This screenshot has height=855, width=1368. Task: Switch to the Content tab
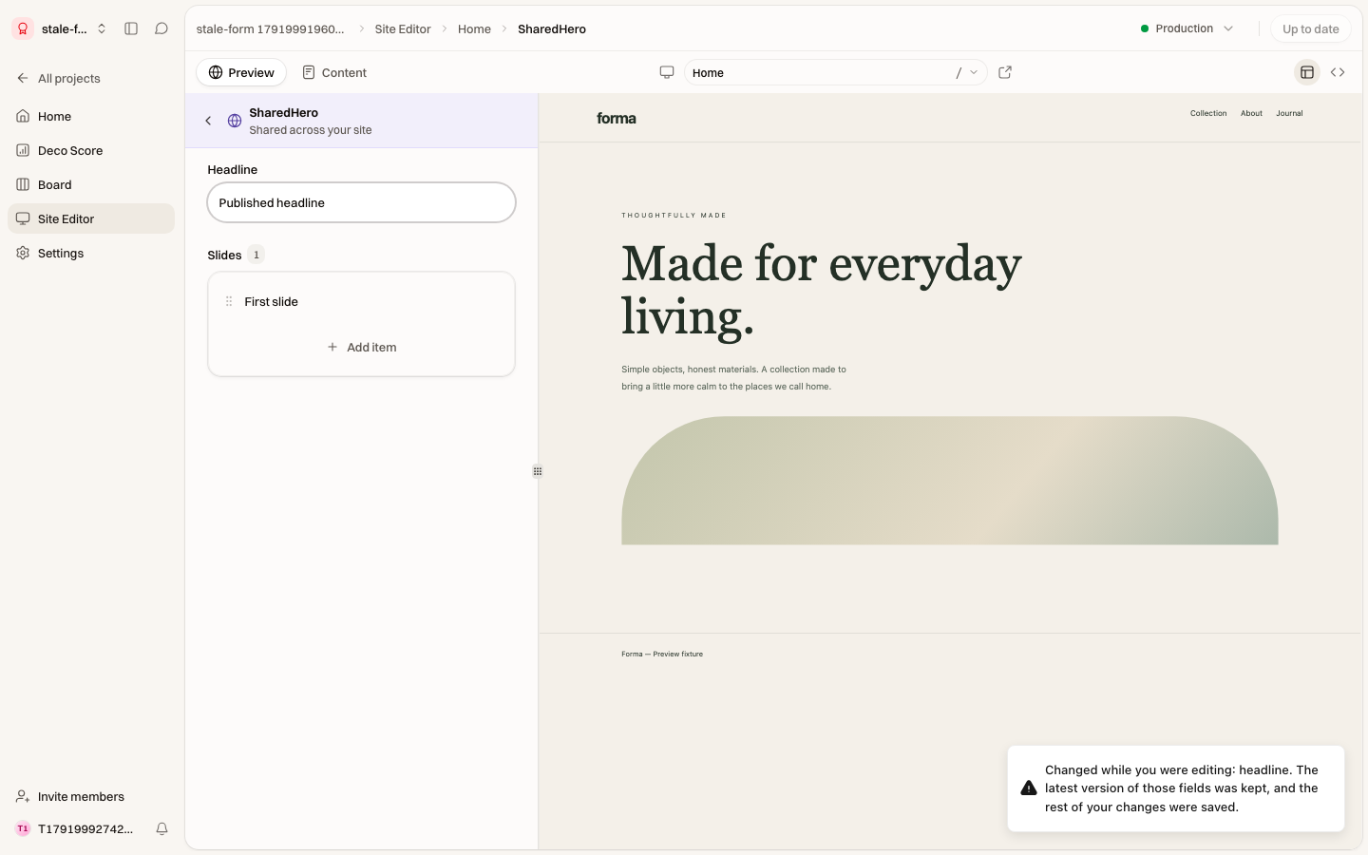point(334,72)
